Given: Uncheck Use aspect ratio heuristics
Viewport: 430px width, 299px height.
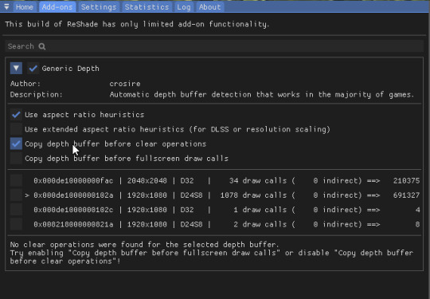Looking at the screenshot, I should point(16,115).
